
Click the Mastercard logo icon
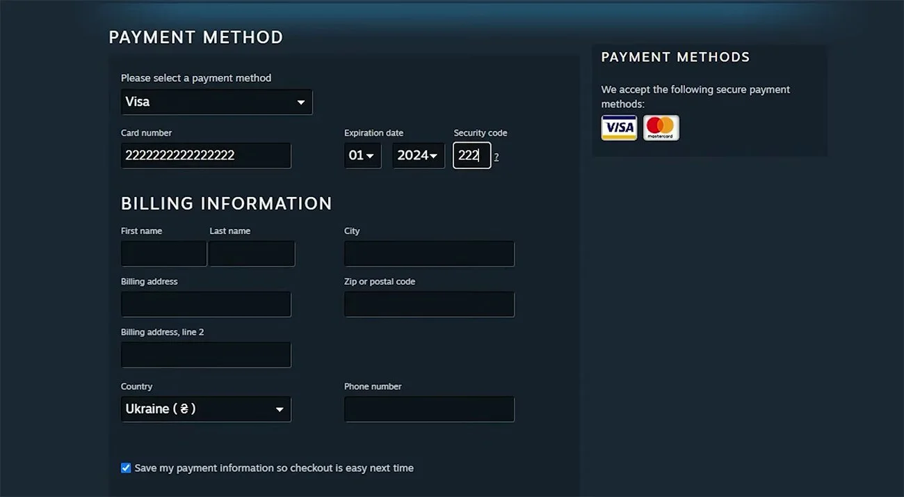(661, 127)
